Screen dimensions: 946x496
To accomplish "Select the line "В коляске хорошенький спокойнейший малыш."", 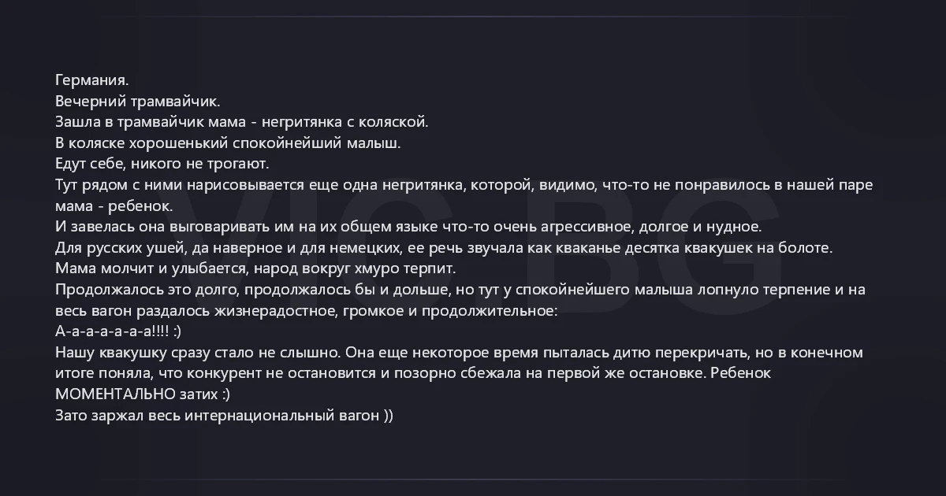I will coord(228,143).
